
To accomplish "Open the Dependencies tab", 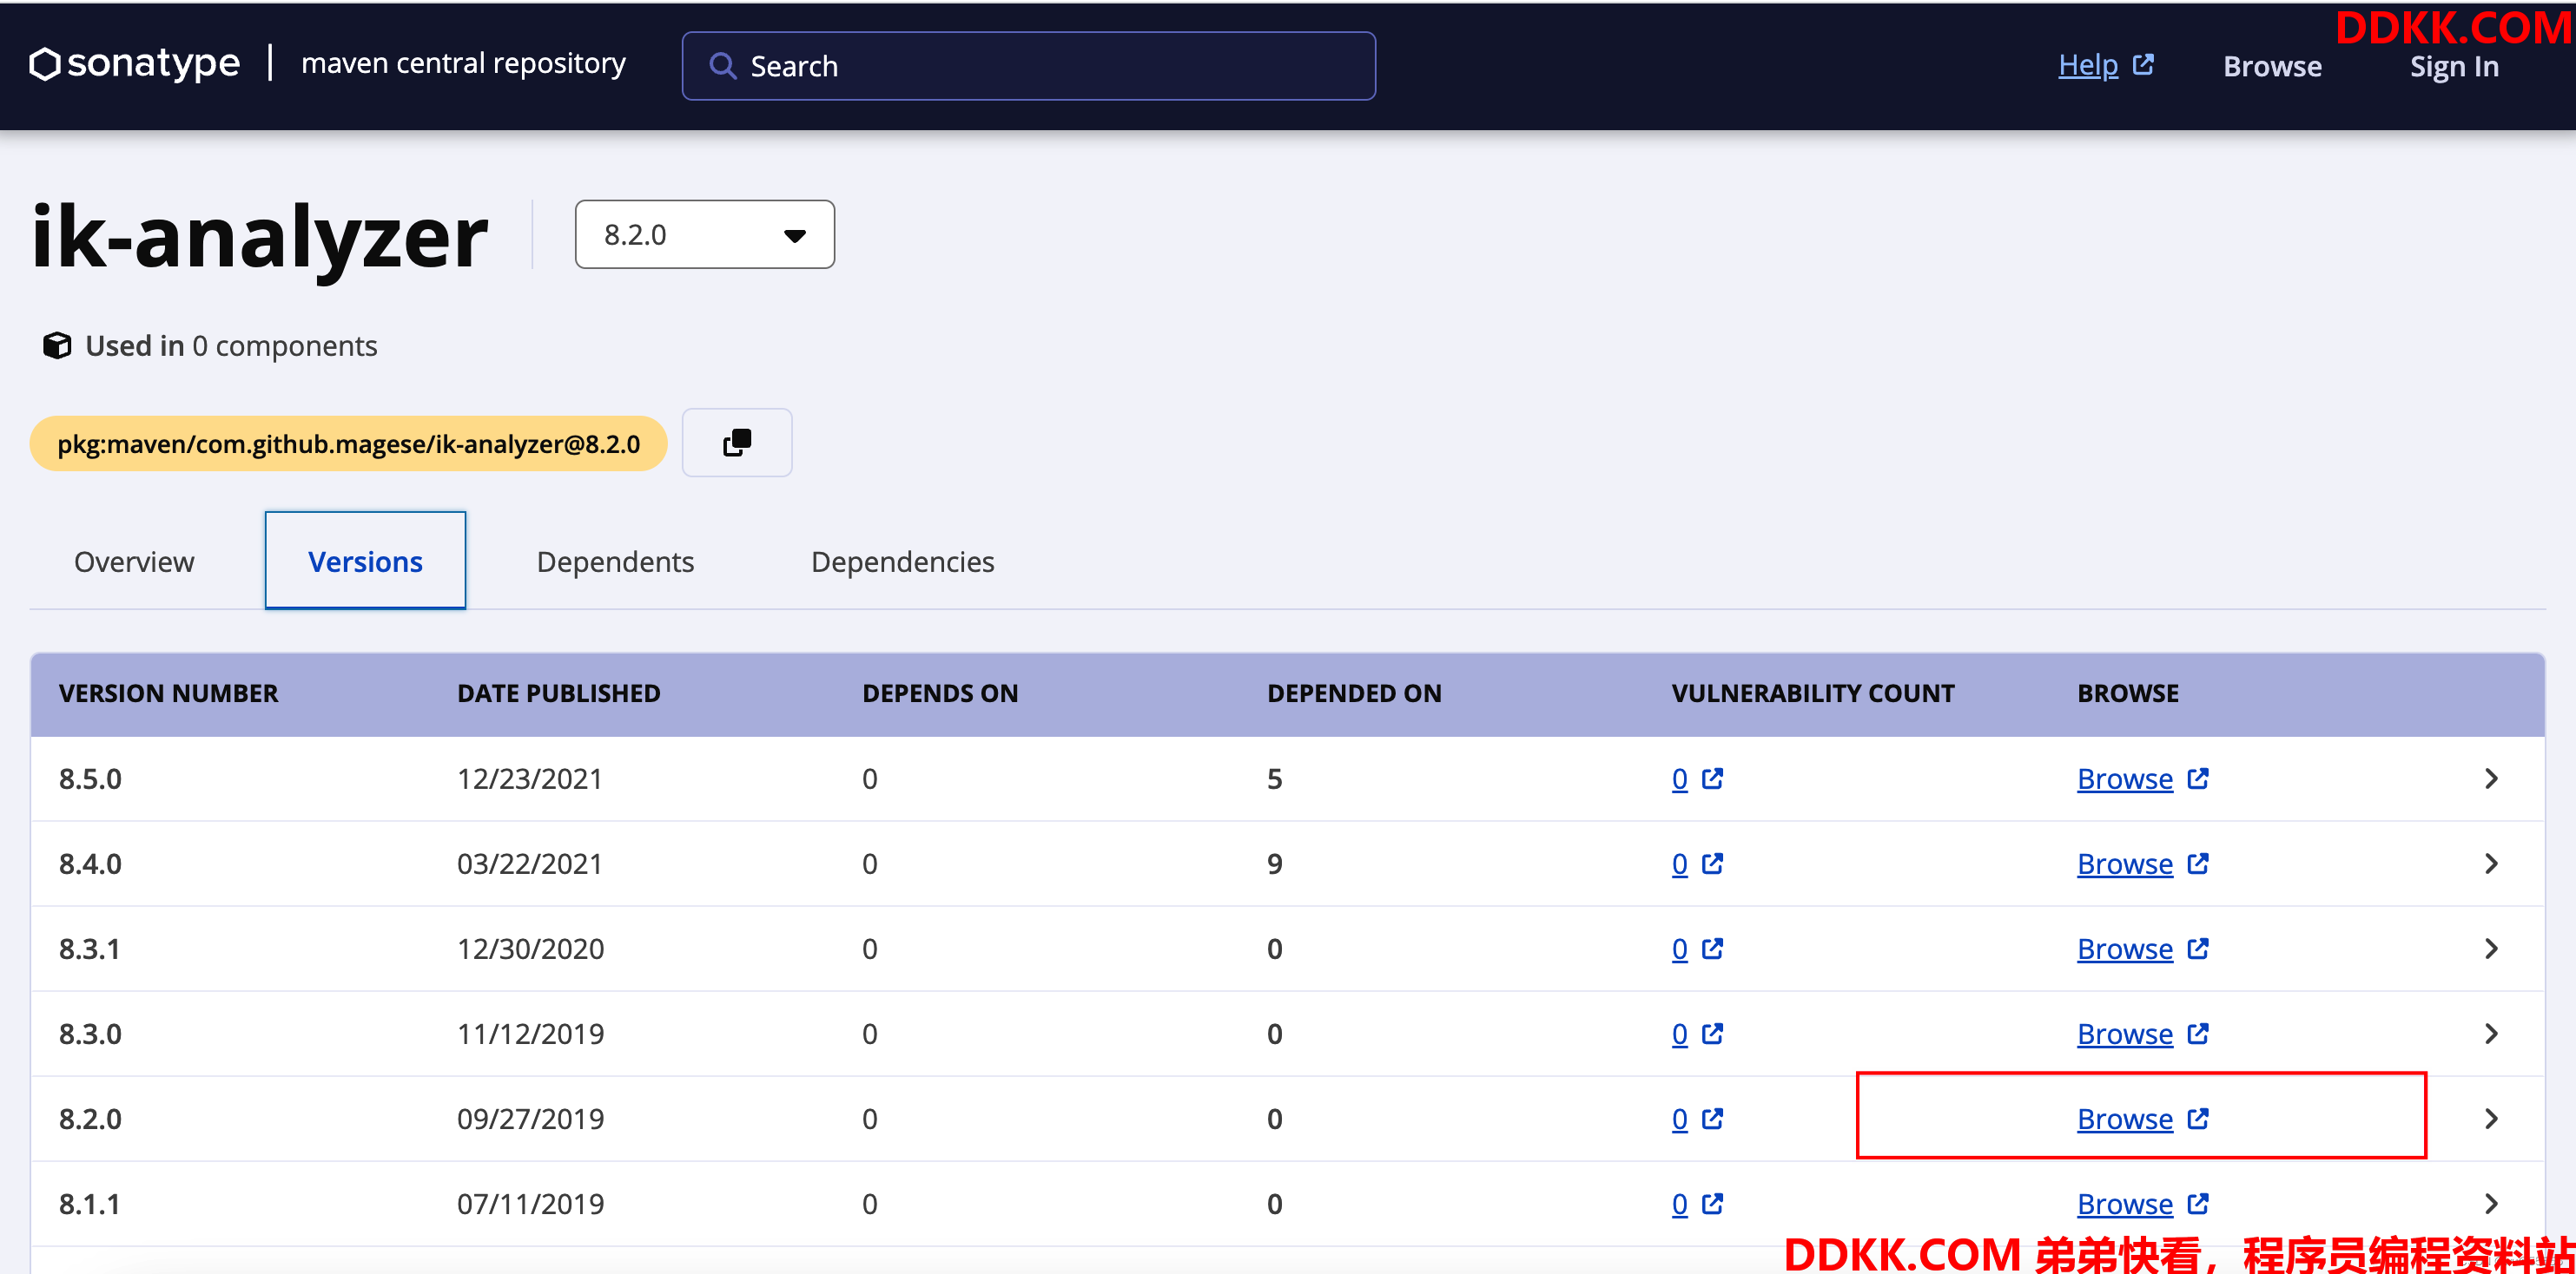I will coord(902,561).
